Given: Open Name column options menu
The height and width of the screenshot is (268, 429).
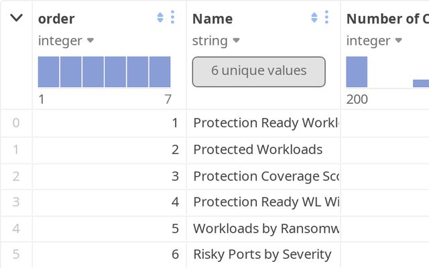Looking at the screenshot, I should click(x=326, y=17).
